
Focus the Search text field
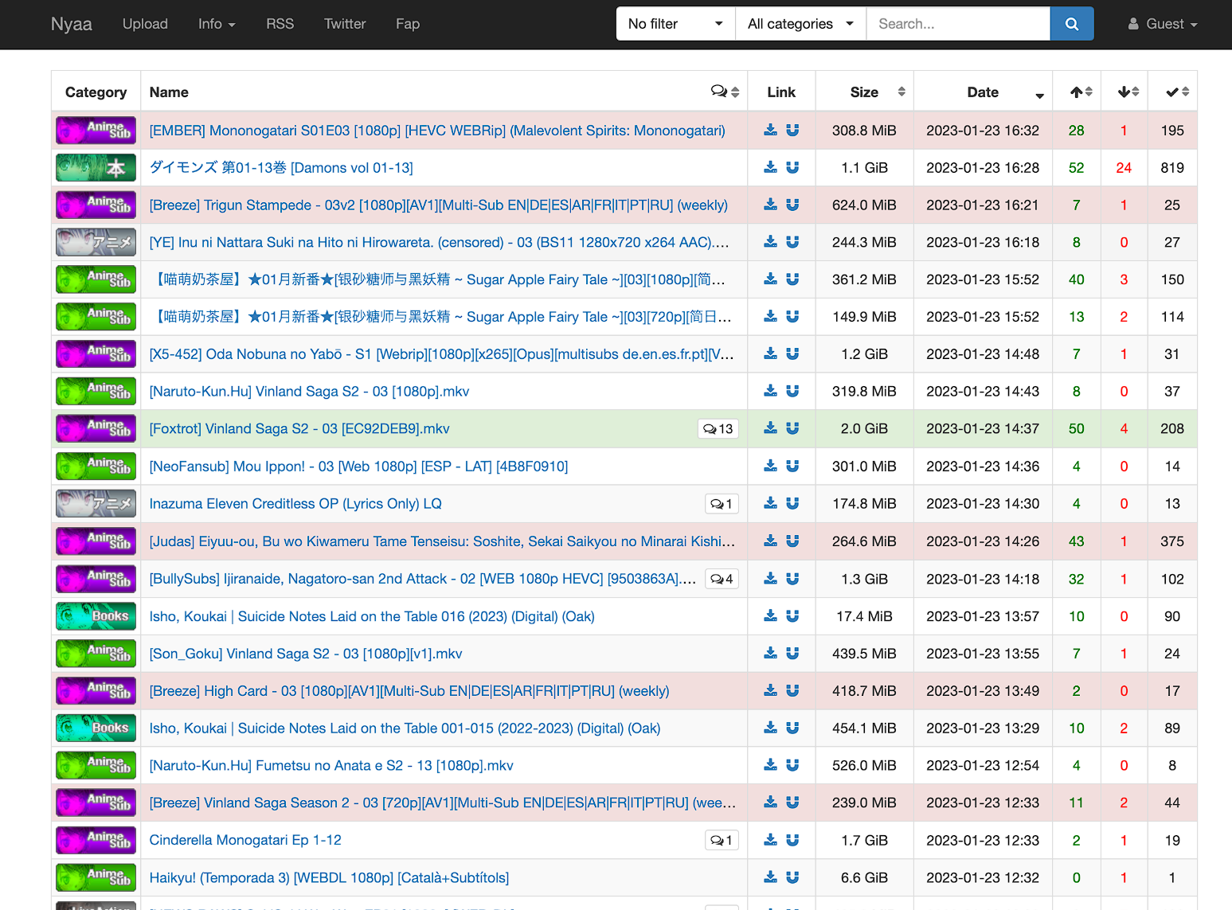pos(958,24)
